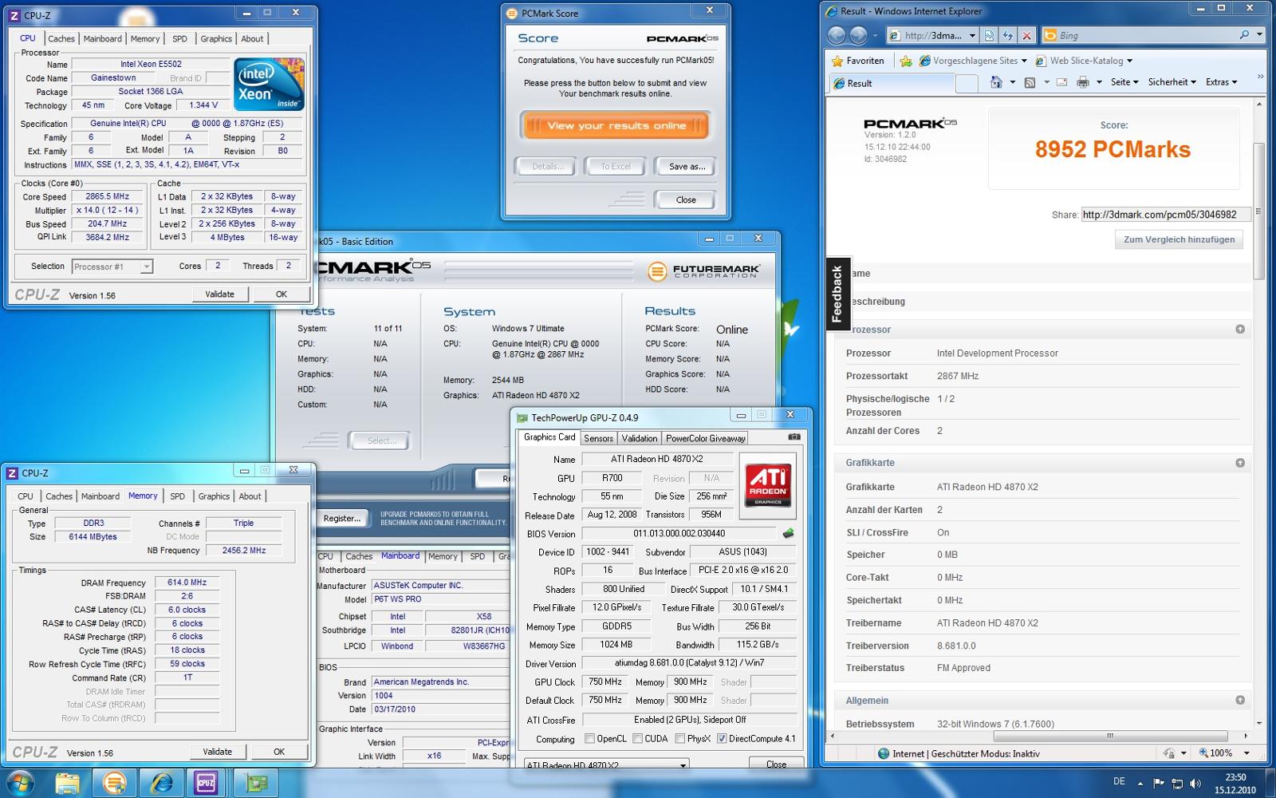Viewport: 1276px width, 798px height.
Task: Open the zoom level 100% dropdown
Action: [x=1246, y=753]
